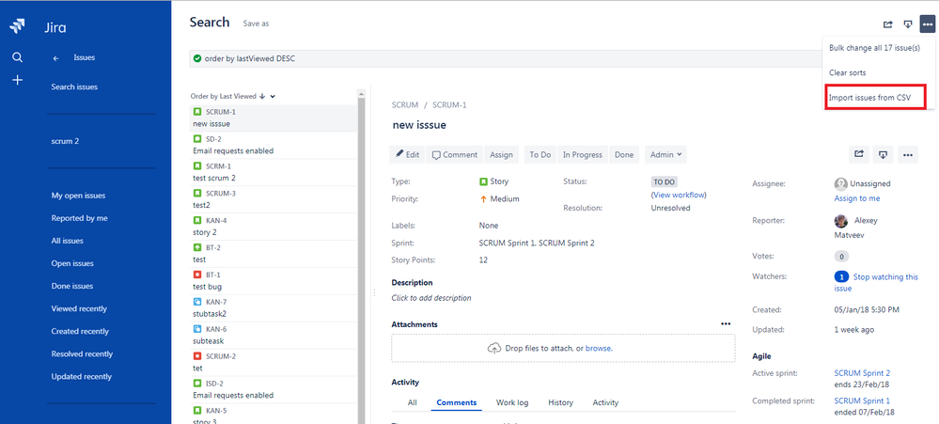
Task: Click Alexey Matveev's reporter avatar
Action: click(x=841, y=220)
